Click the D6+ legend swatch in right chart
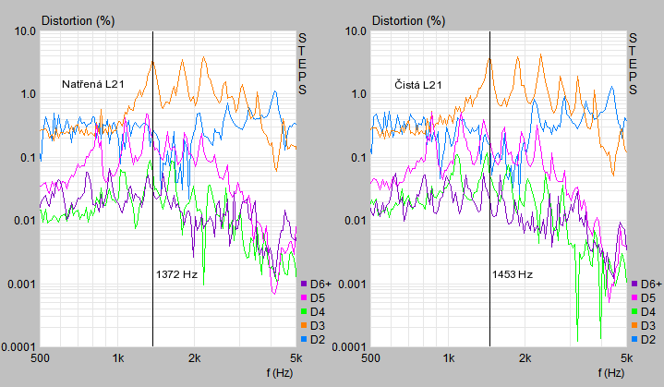 pyautogui.click(x=634, y=284)
